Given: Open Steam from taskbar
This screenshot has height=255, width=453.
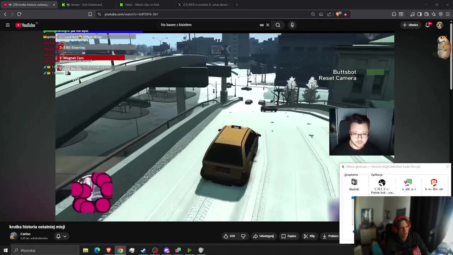Looking at the screenshot, I should click(143, 250).
